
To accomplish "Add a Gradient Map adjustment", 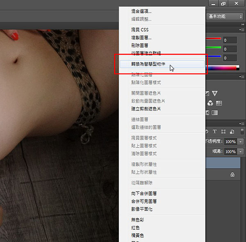I will [x=215, y=112].
